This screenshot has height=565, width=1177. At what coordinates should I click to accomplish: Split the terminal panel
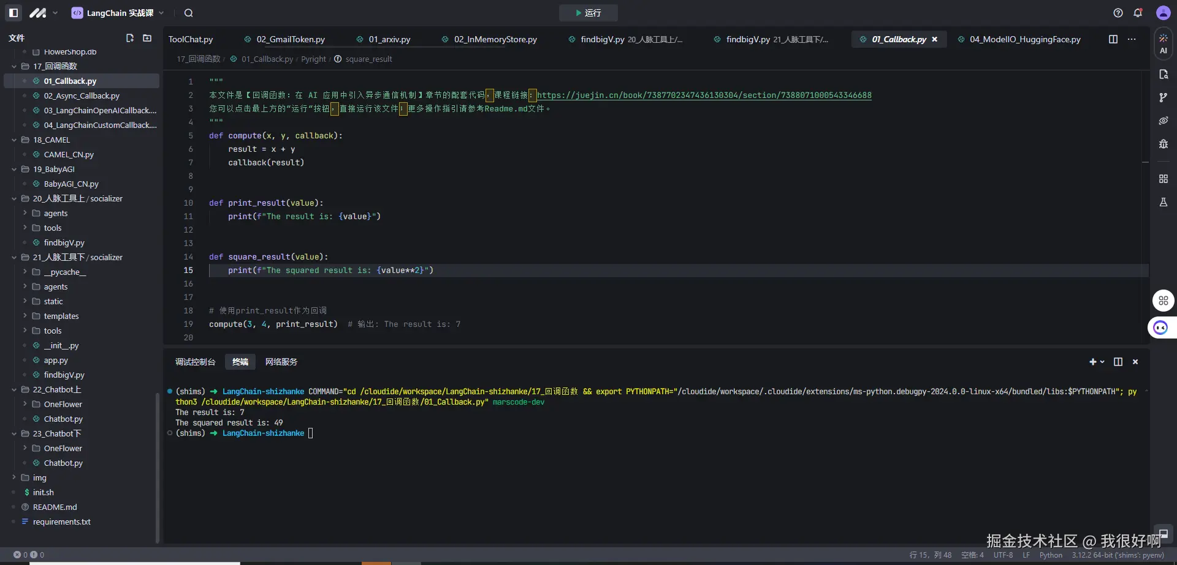pyautogui.click(x=1118, y=362)
